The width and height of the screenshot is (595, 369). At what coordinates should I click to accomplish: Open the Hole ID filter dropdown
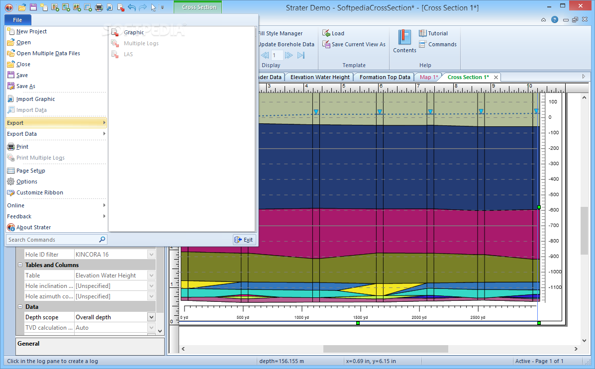pos(151,255)
